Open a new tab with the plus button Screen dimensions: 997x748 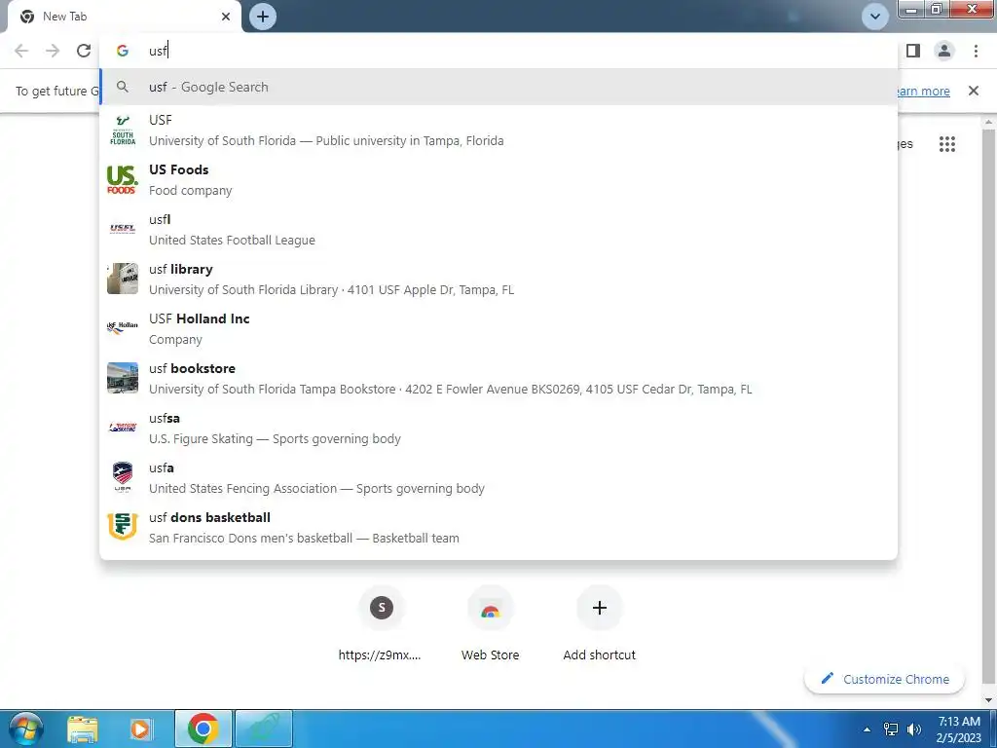263,17
